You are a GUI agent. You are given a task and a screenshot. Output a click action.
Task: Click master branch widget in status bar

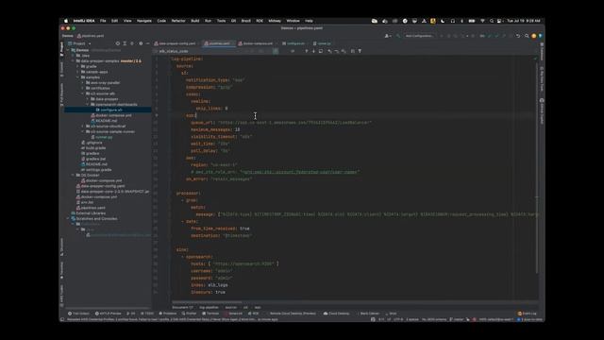tap(457, 319)
